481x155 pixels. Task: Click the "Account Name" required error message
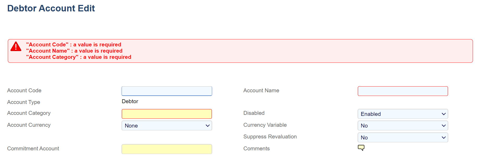pyautogui.click(x=74, y=51)
